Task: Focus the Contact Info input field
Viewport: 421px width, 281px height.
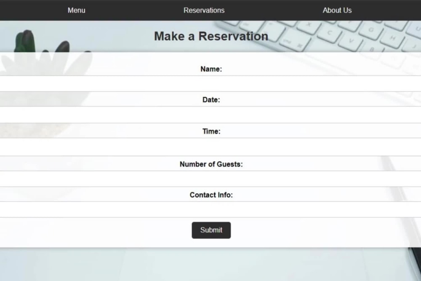Action: pos(210,209)
